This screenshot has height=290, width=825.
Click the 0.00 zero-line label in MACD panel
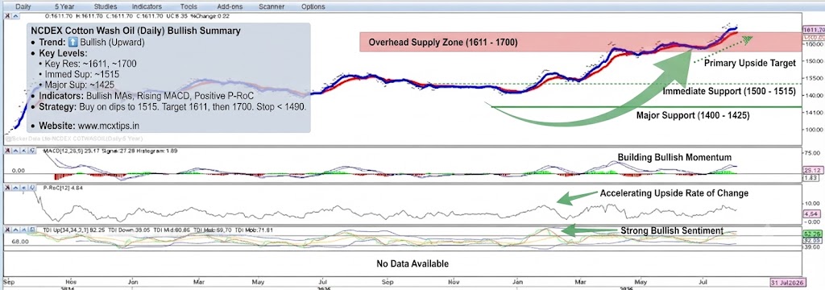[19, 171]
